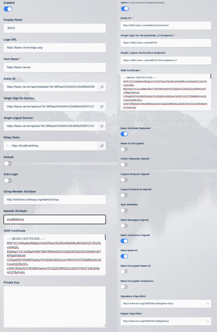Copy the Single Logout Service URL

coord(102,126)
